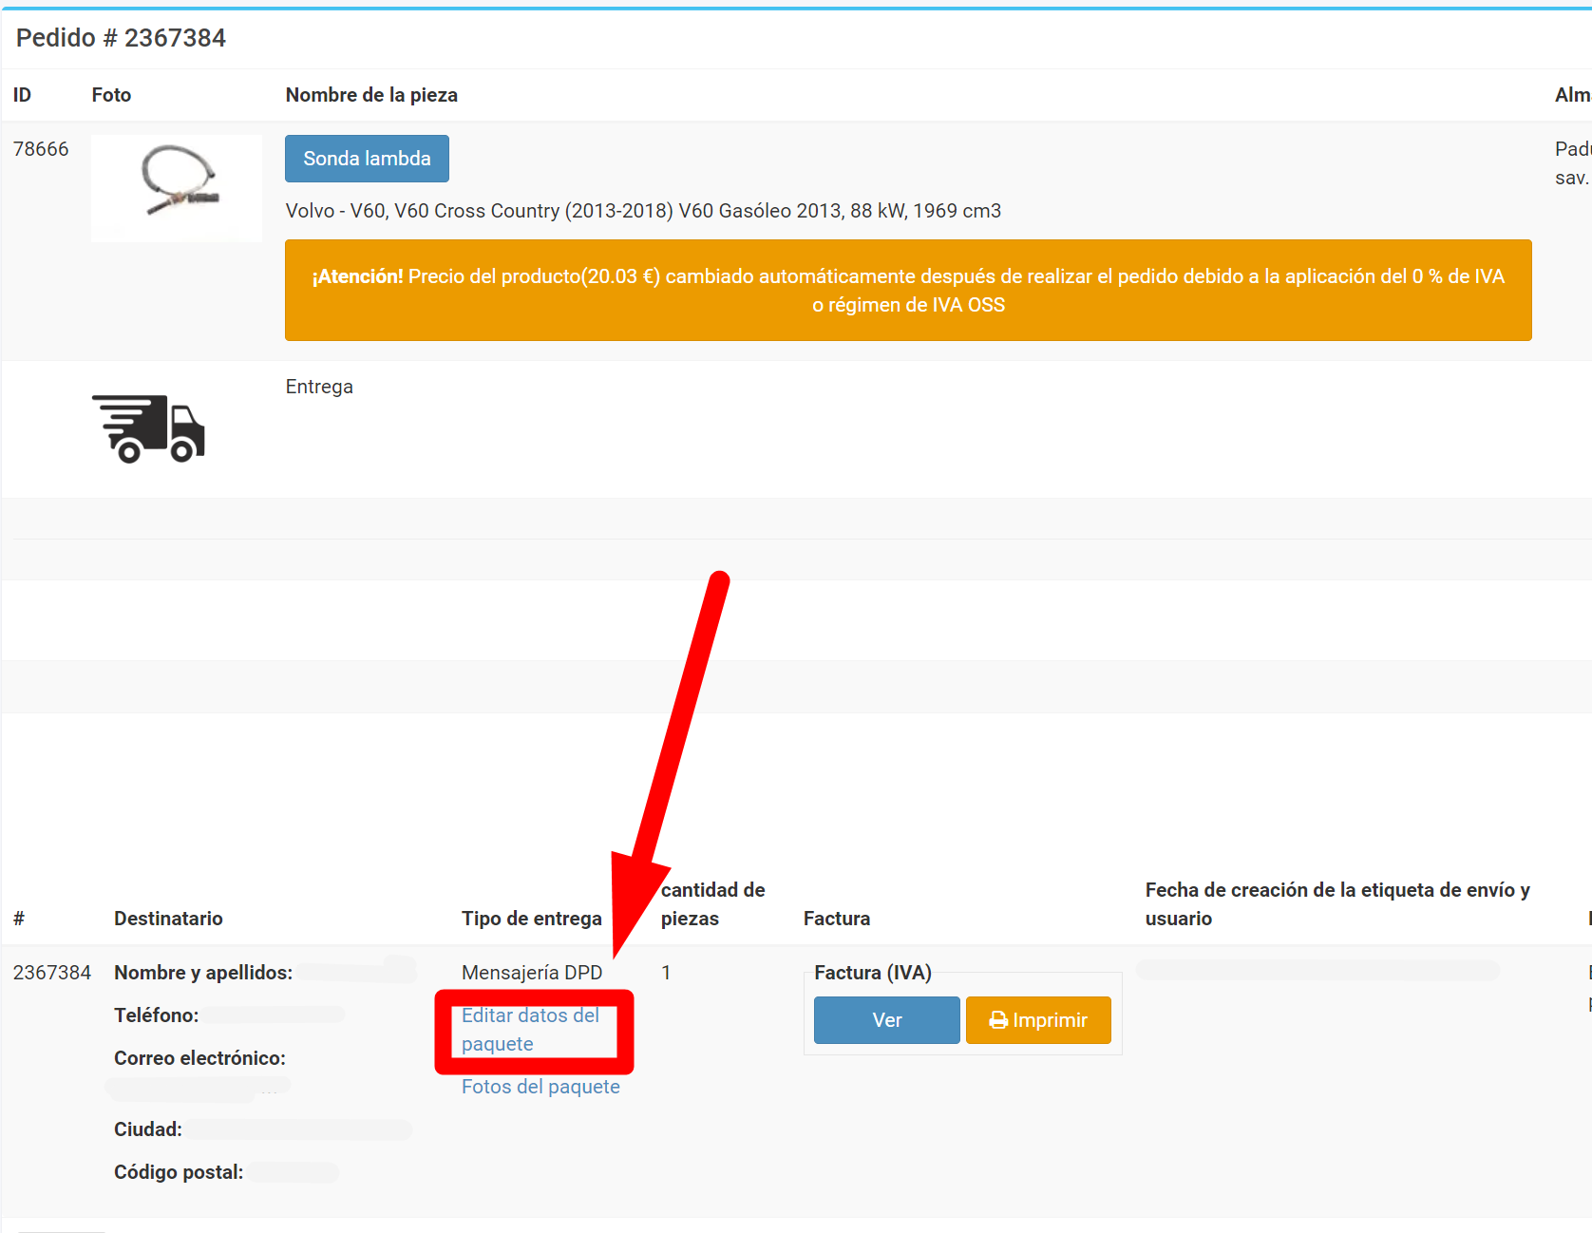Open the lambda probe part photo
The width and height of the screenshot is (1592, 1233).
[x=177, y=187]
